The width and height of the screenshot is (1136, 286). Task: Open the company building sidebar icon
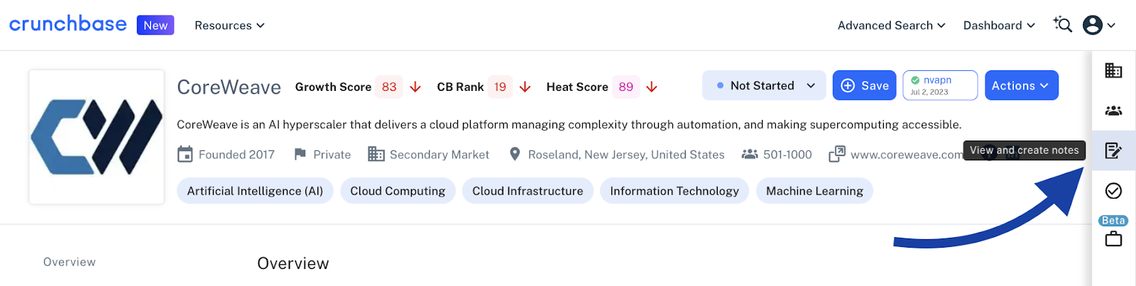point(1113,71)
